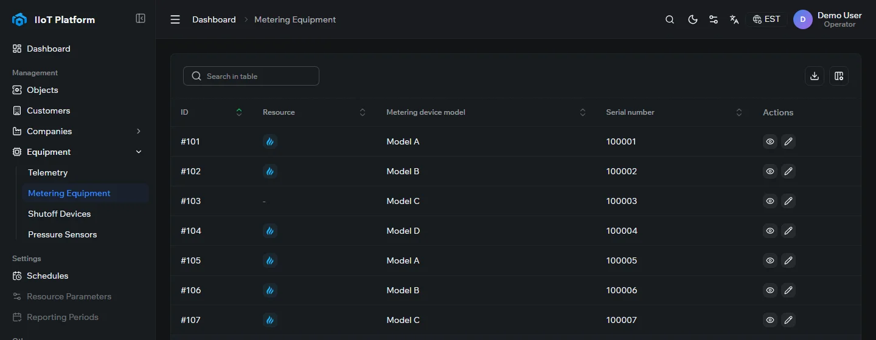
Task: View details of row #106
Action: pos(770,290)
